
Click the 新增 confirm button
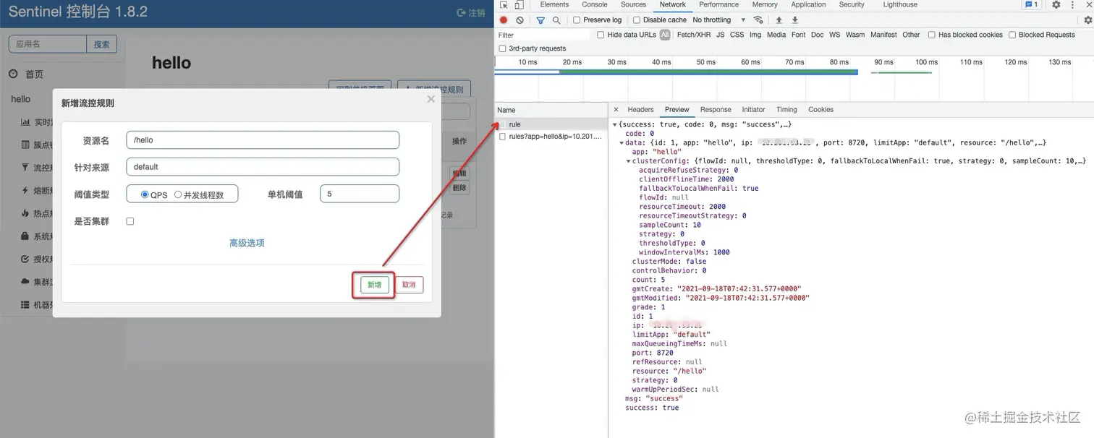[374, 285]
